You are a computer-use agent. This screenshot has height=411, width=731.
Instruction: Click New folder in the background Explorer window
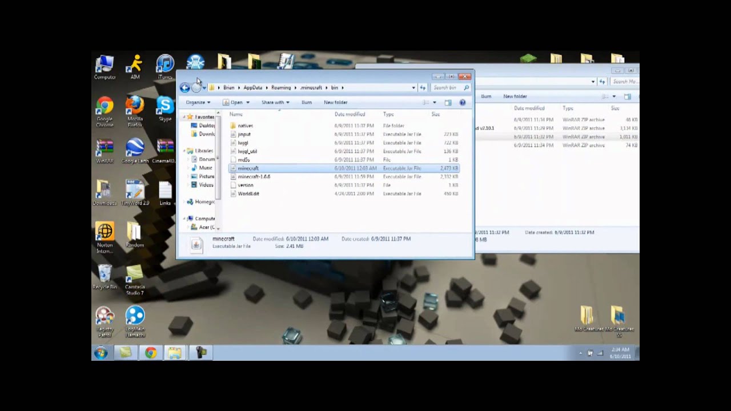pyautogui.click(x=515, y=96)
